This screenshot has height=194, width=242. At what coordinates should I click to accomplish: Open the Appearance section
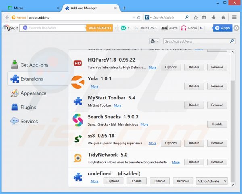38,93
